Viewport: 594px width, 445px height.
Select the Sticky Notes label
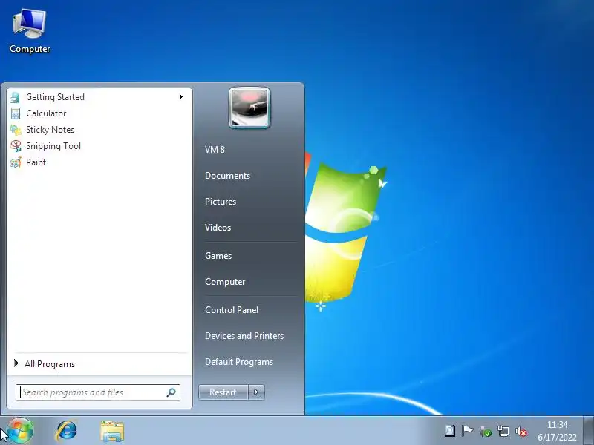point(50,130)
